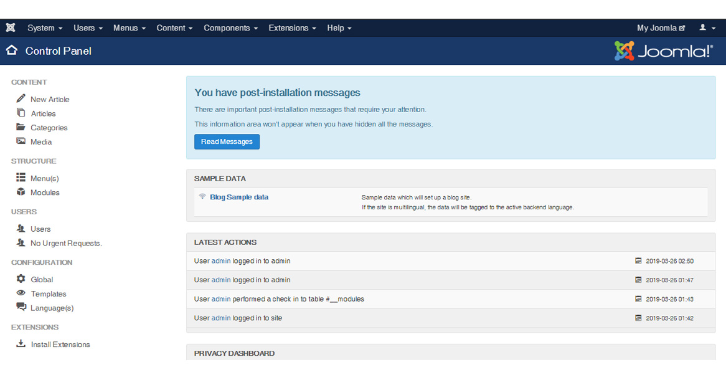The width and height of the screenshot is (726, 390).
Task: Install the Blog Sample data
Action: click(x=239, y=197)
